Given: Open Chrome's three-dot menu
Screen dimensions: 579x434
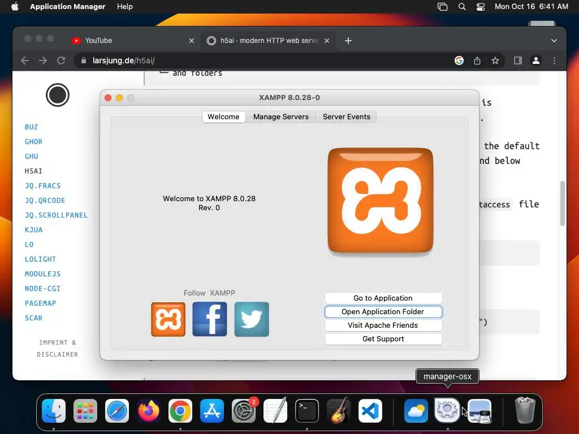Looking at the screenshot, I should [x=554, y=60].
